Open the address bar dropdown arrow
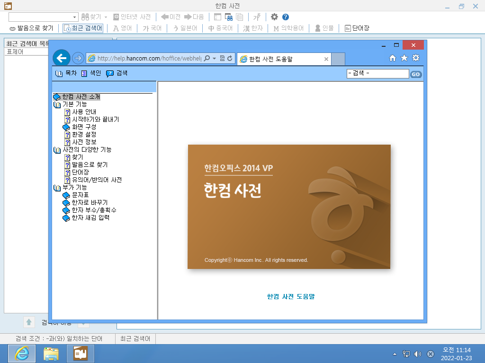 [x=215, y=58]
